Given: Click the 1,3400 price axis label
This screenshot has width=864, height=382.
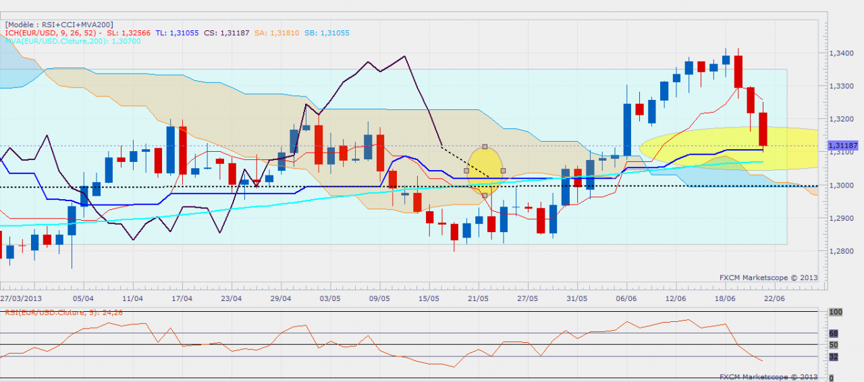Looking at the screenshot, I should click(841, 53).
